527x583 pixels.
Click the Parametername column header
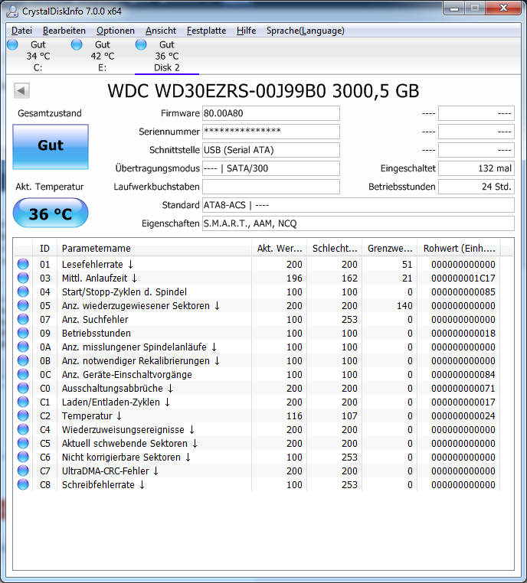154,248
